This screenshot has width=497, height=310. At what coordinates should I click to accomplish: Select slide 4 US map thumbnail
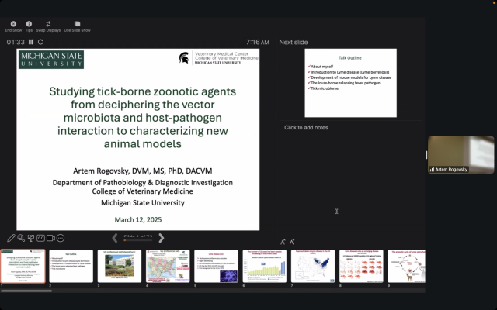168,266
